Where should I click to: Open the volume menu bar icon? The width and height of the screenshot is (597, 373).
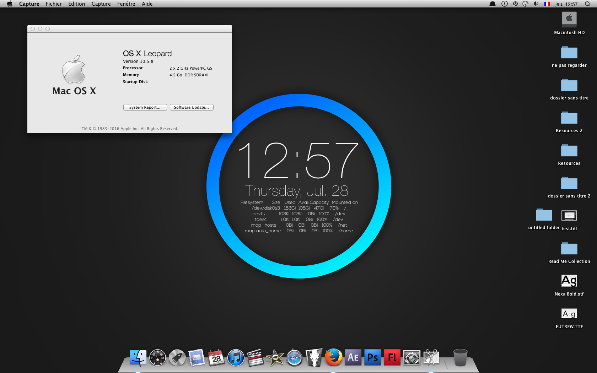click(536, 4)
